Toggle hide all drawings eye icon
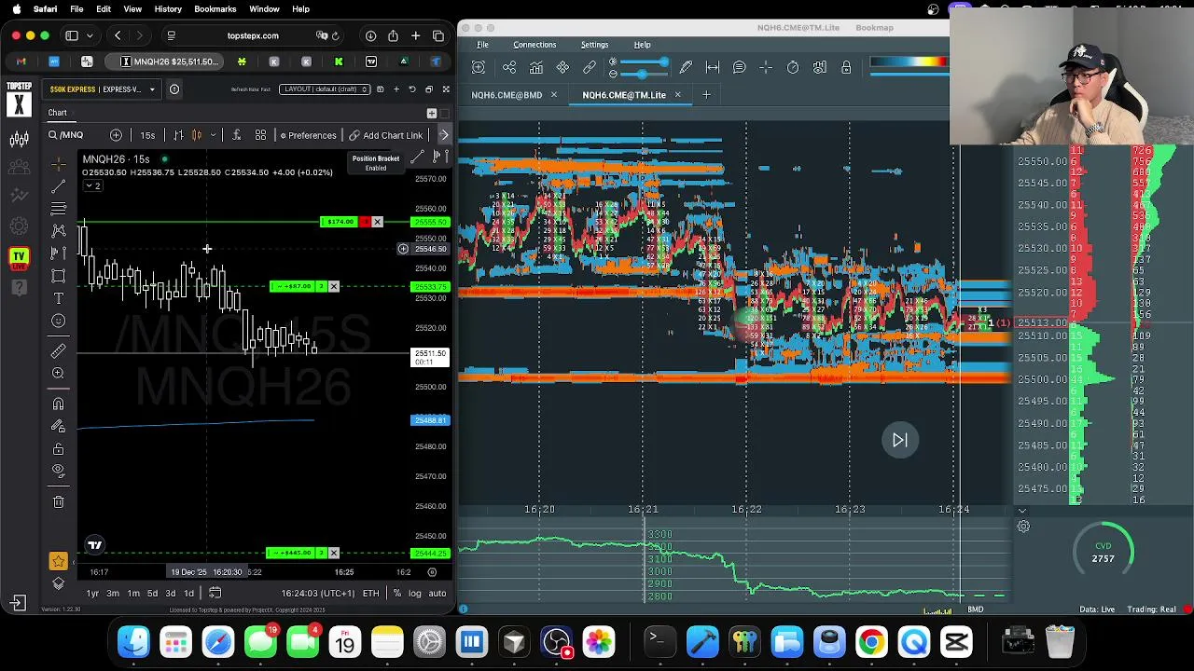 coord(58,471)
